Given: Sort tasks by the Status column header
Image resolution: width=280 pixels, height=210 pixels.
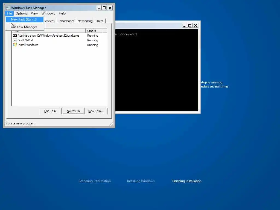Looking at the screenshot, I should click(94, 31).
